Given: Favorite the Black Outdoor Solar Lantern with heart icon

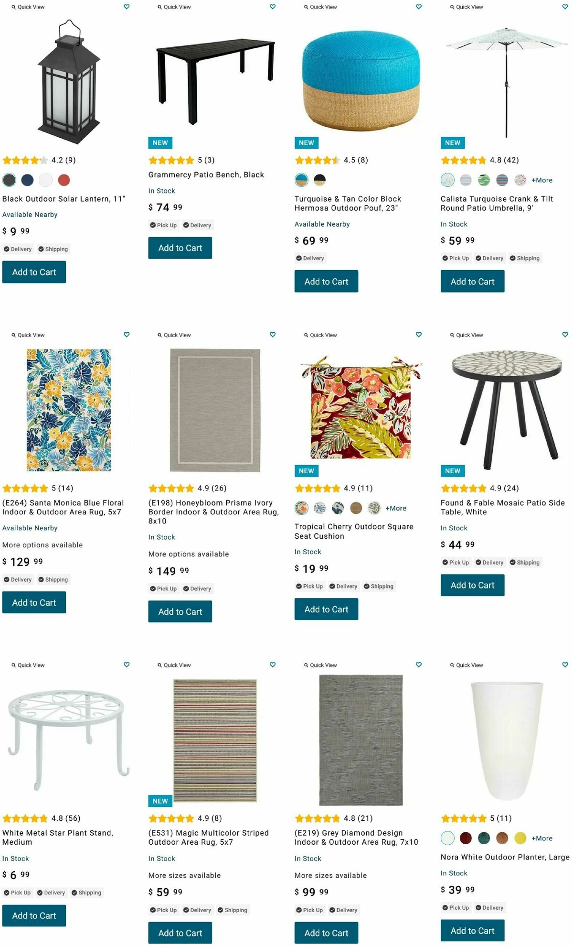Looking at the screenshot, I should click(x=127, y=7).
